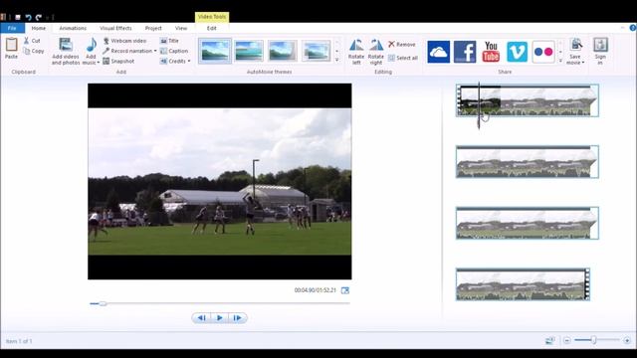Select the second storyboard clip strip

[528, 161]
